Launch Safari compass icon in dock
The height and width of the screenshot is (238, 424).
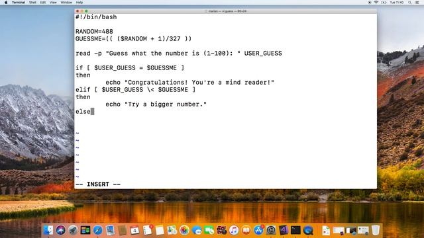(x=97, y=230)
